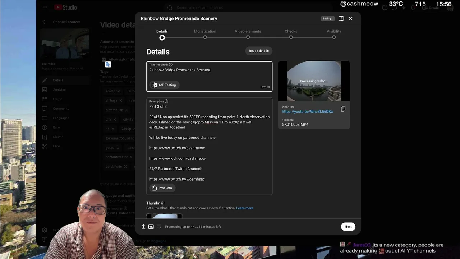Click the 4K processing status icon
The image size is (460, 259).
point(151,227)
